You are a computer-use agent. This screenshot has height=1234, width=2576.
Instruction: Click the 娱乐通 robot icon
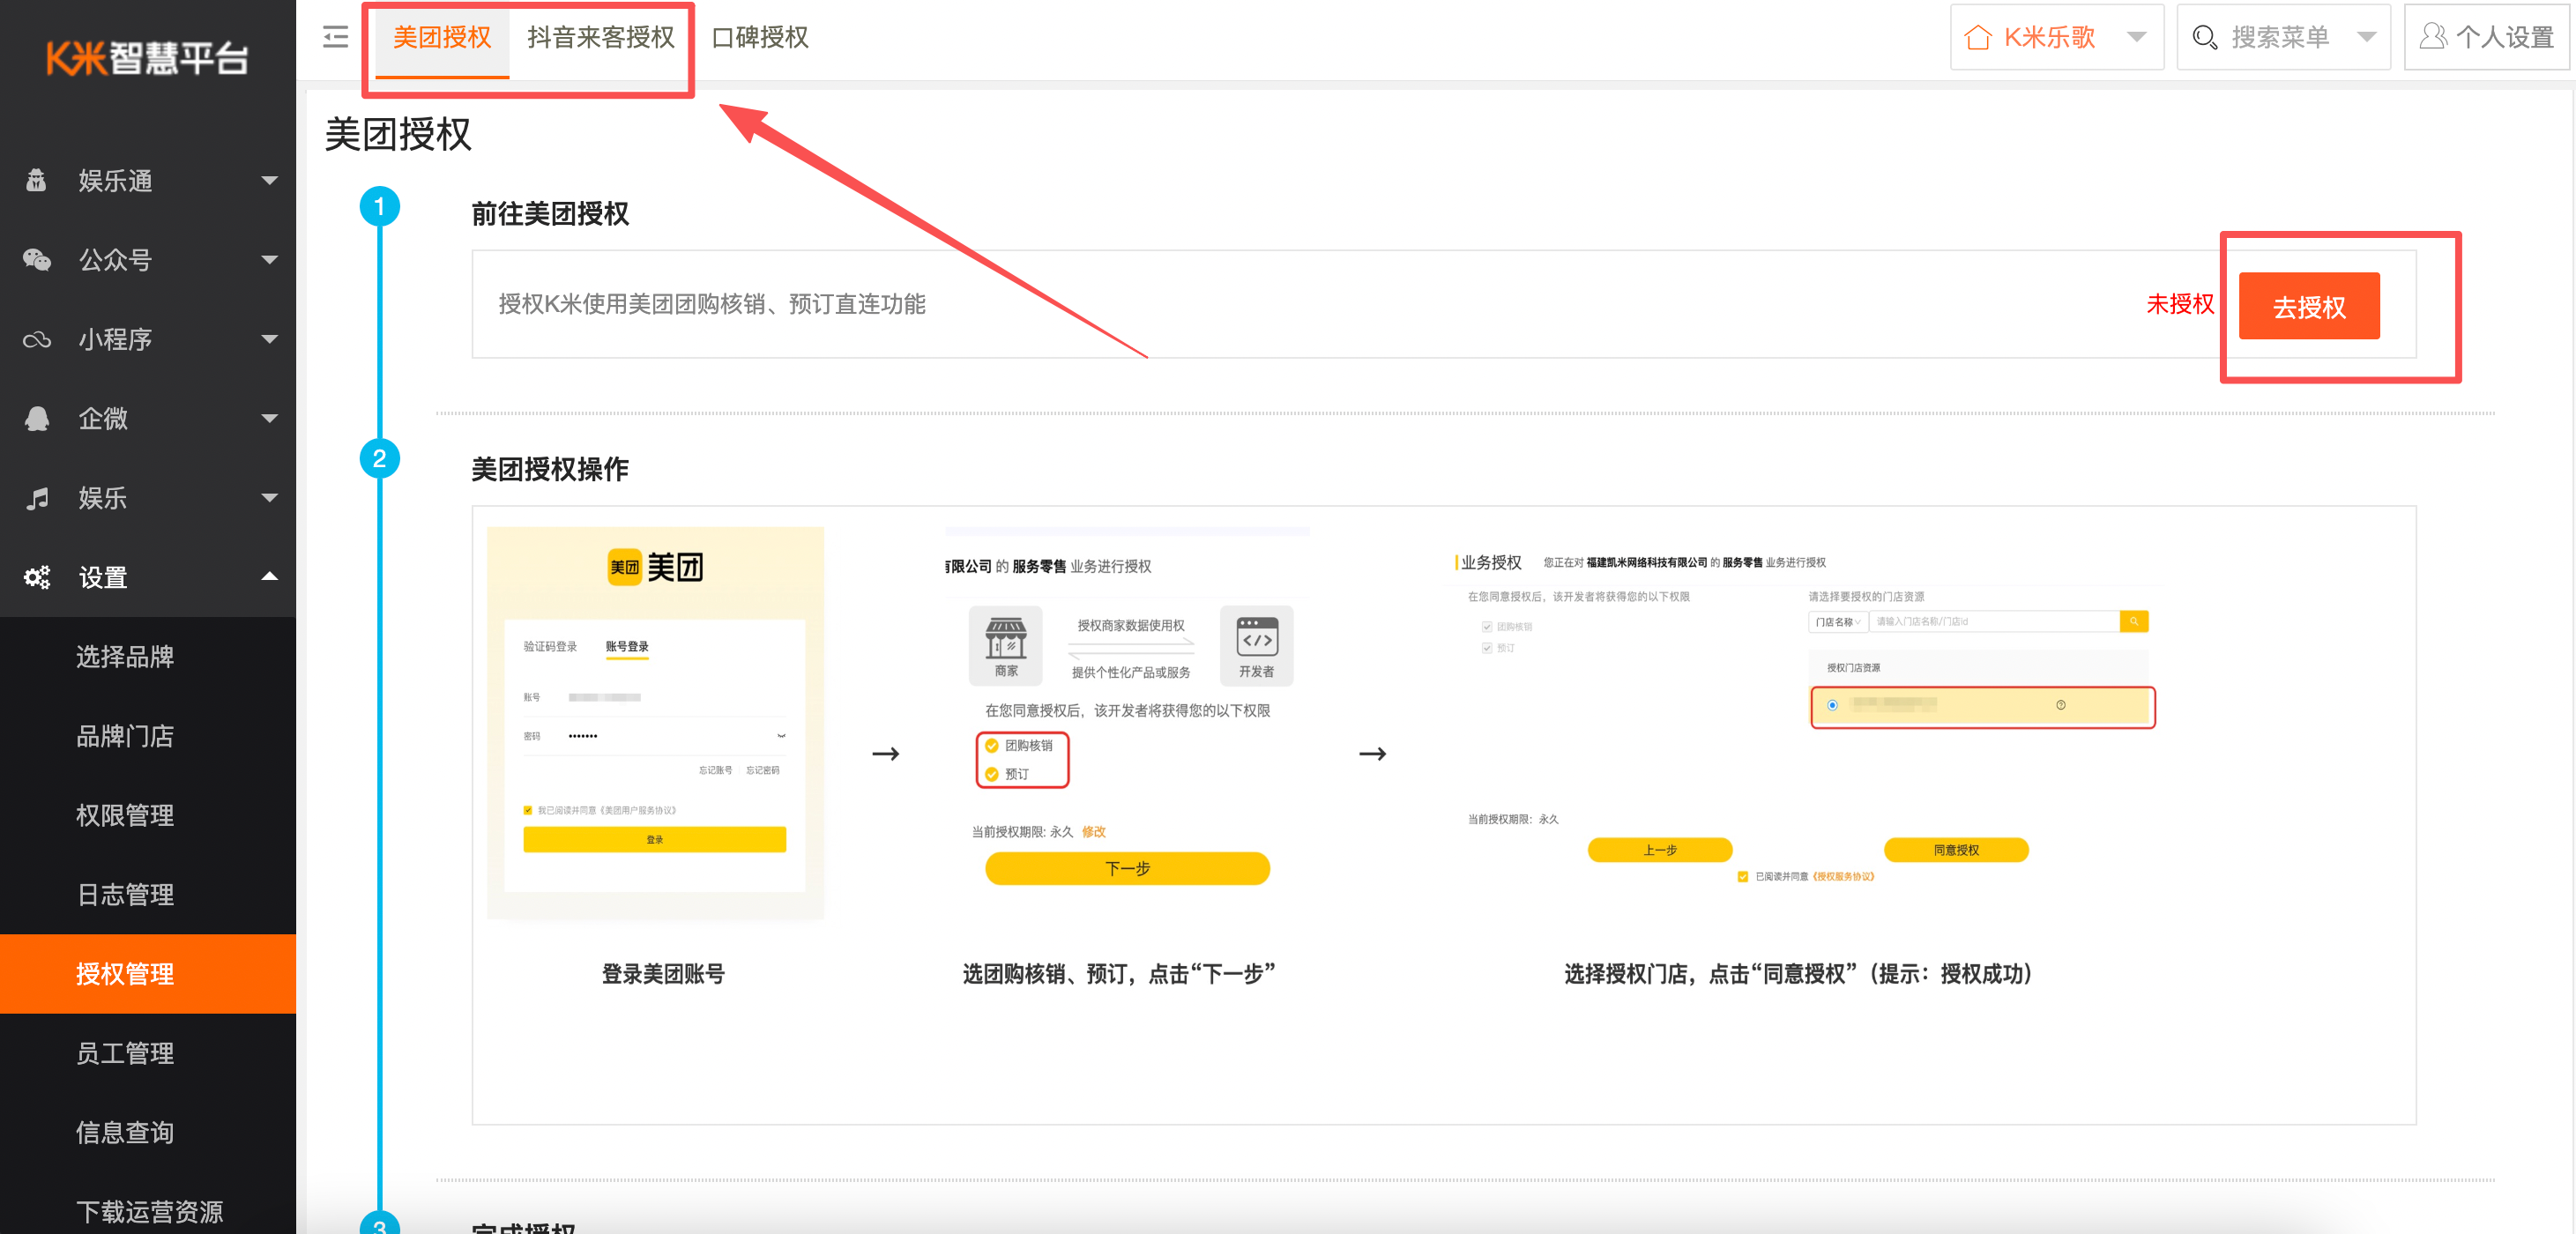[37, 180]
